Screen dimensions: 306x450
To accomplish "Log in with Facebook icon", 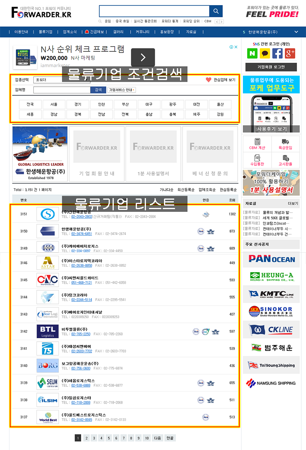I will pyautogui.click(x=277, y=53).
